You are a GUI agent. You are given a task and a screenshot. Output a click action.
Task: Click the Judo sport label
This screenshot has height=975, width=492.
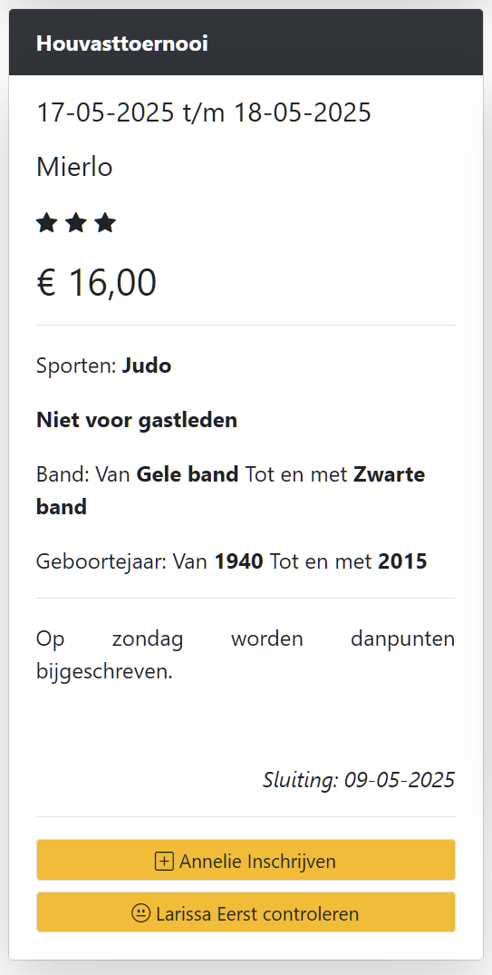click(x=147, y=366)
